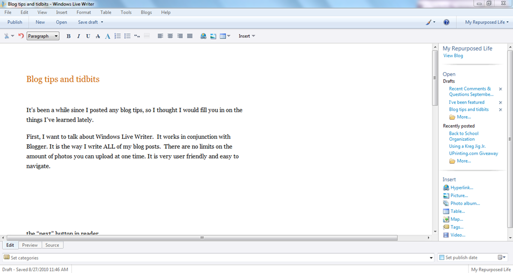Enable the Set publish date checkbox
Image resolution: width=513 pixels, height=273 pixels.
click(x=442, y=257)
